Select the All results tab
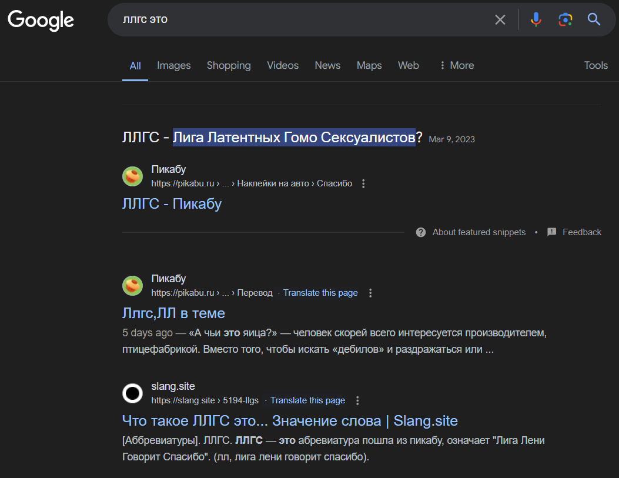The height and width of the screenshot is (478, 619). [x=135, y=65]
